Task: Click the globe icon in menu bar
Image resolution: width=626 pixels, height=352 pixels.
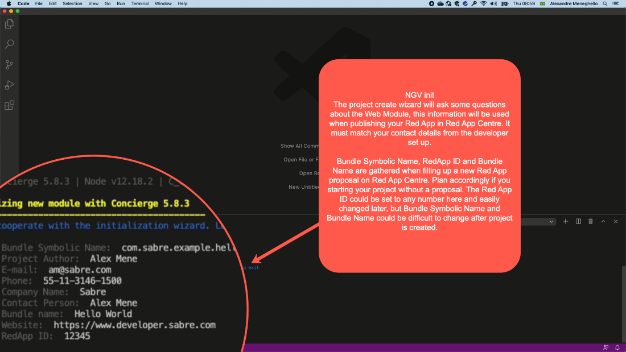Action: tap(449, 3)
